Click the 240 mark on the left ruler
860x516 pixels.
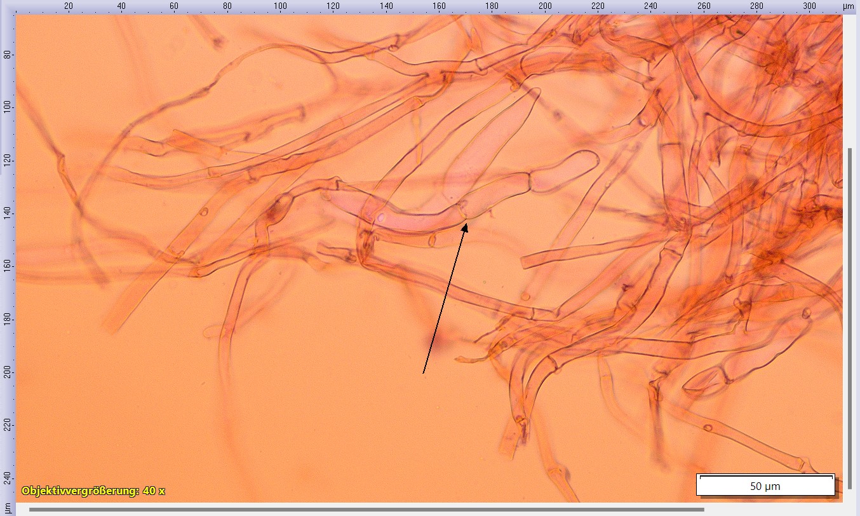6,477
